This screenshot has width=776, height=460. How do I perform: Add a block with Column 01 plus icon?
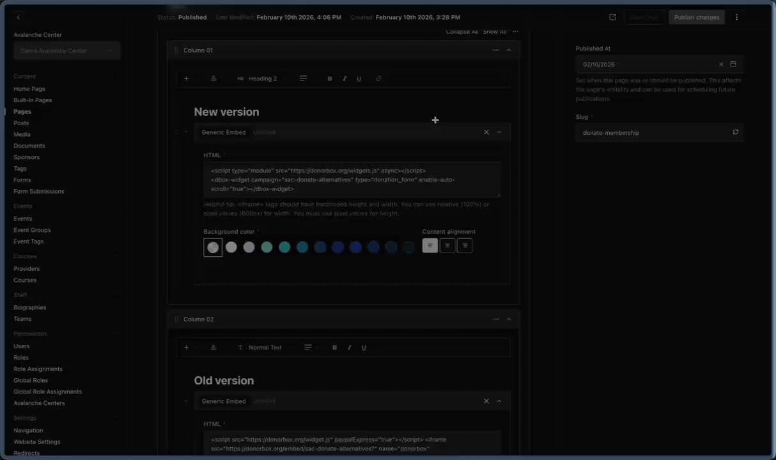point(186,79)
